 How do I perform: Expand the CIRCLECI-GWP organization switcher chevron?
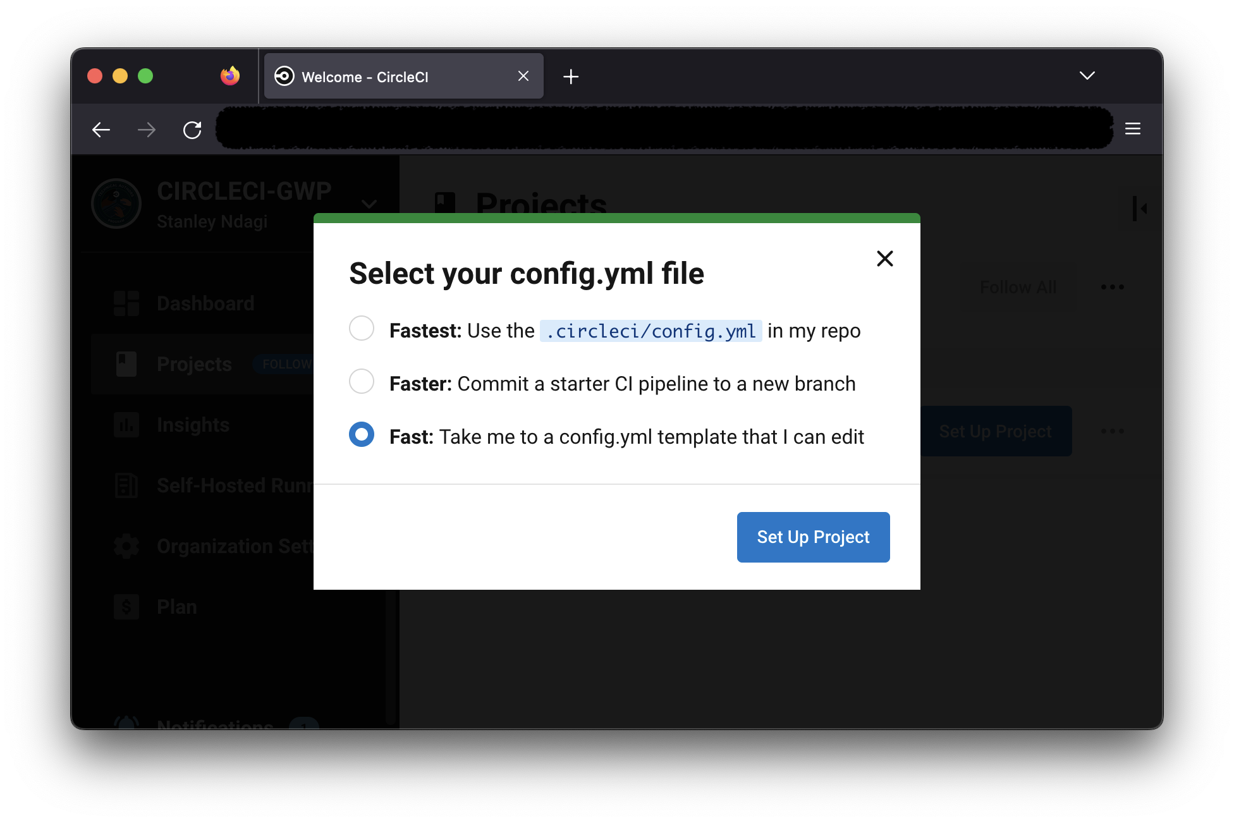pyautogui.click(x=369, y=204)
